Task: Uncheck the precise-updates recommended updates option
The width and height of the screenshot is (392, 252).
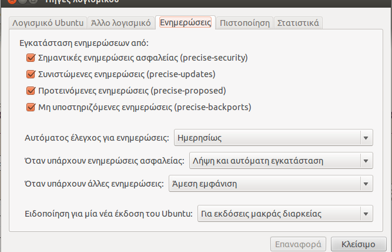Action: [x=30, y=74]
